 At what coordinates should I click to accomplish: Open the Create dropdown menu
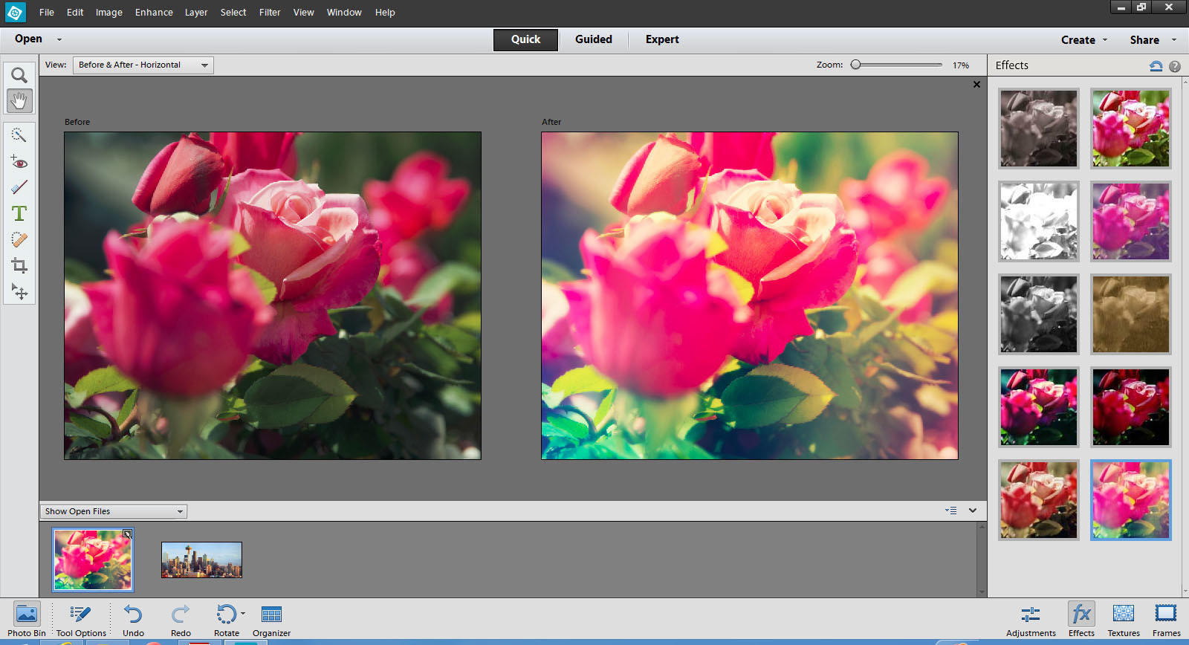coord(1083,40)
